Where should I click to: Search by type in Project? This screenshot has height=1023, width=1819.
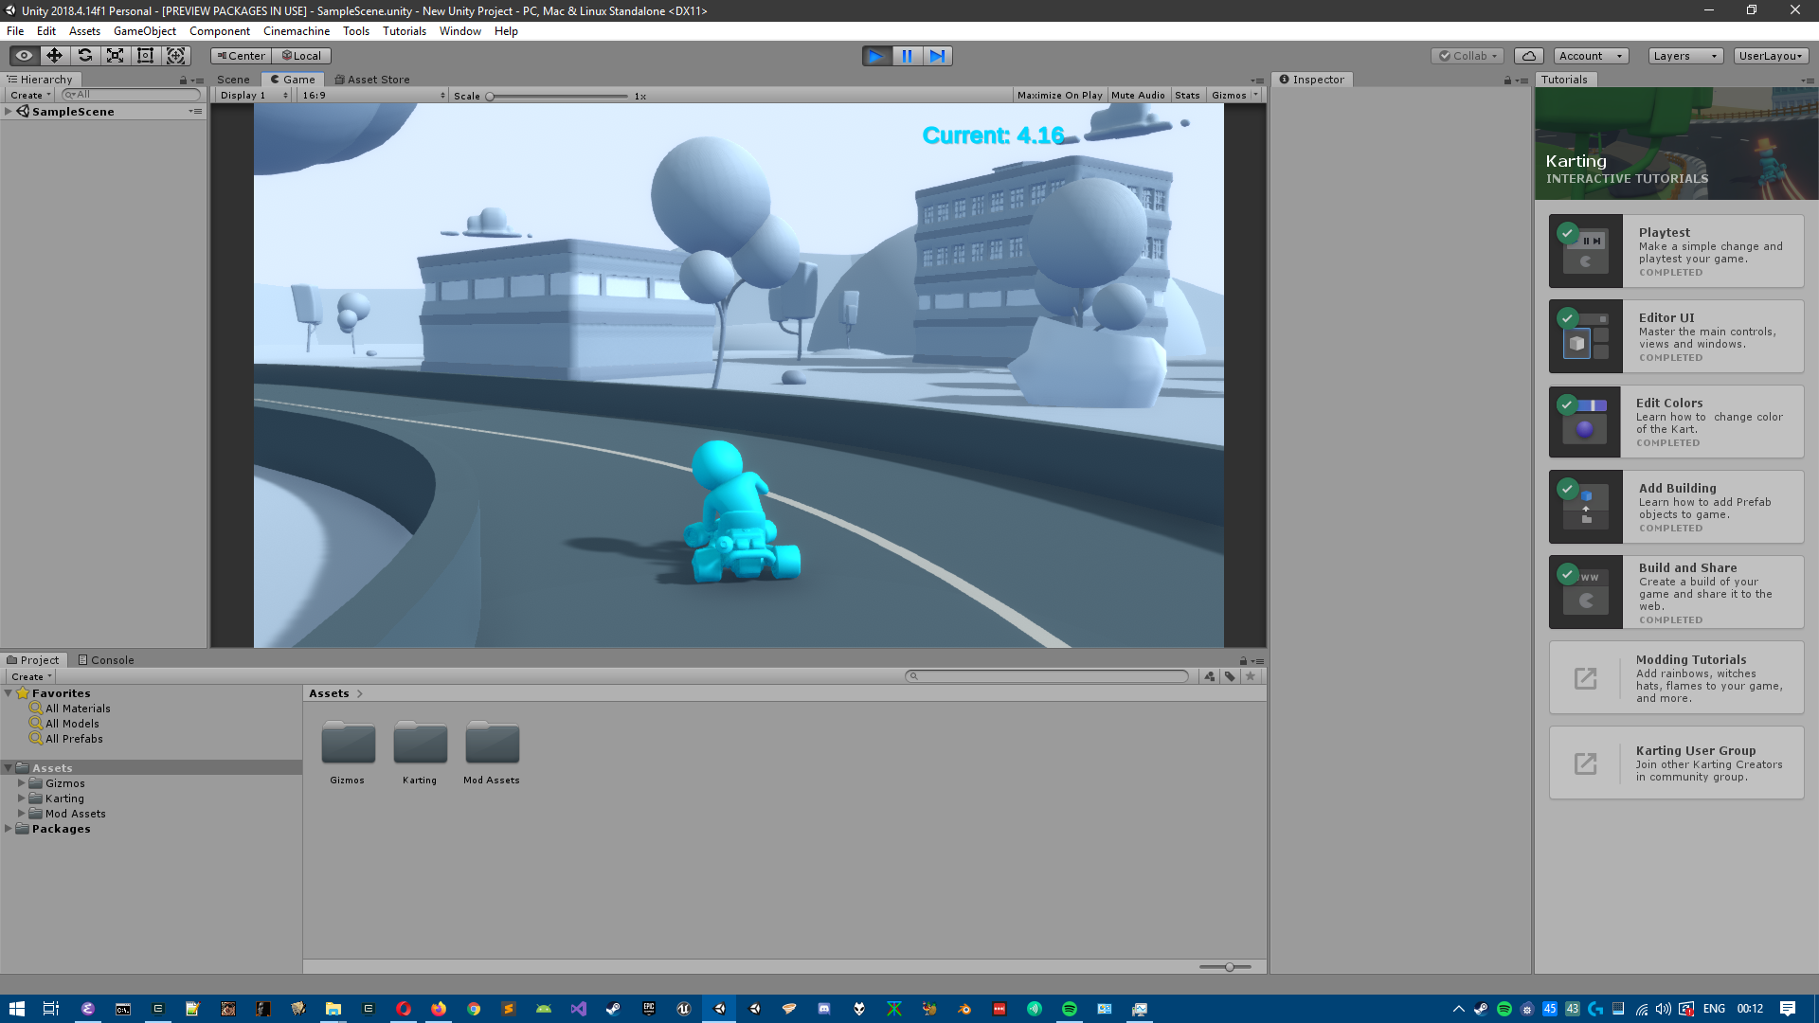(x=1210, y=676)
